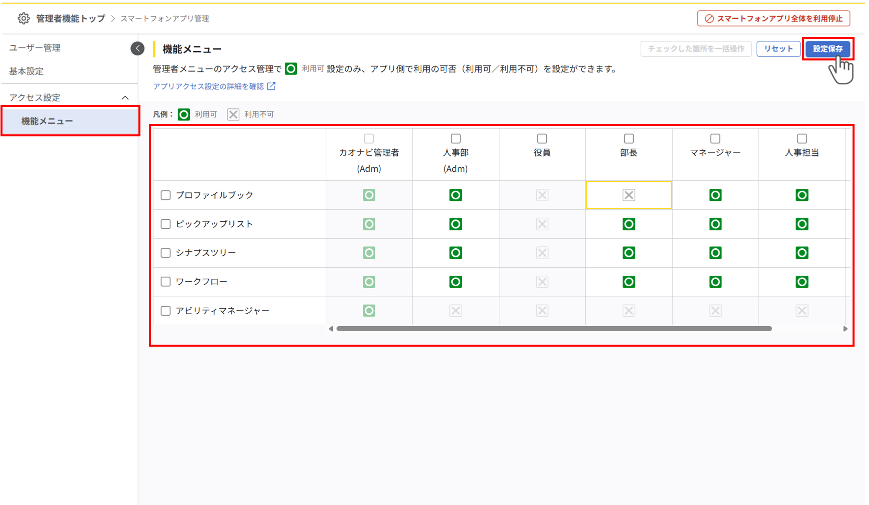Screen dimensions: 869x505
Task: Enable 役員 access for シナプスツリー
Action: 542,253
